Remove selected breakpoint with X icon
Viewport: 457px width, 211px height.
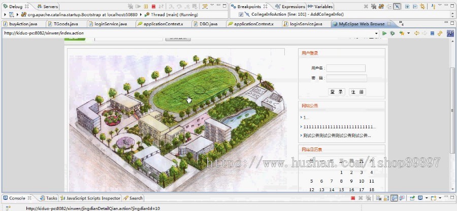click(366, 6)
